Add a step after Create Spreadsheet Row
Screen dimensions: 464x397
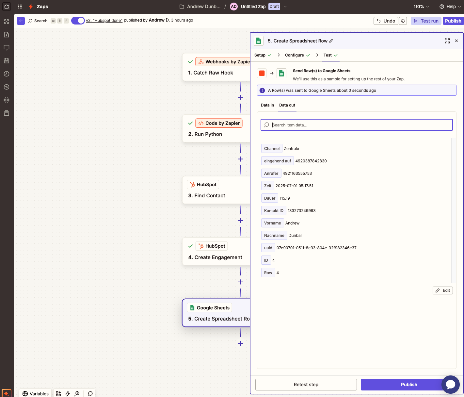pos(241,343)
